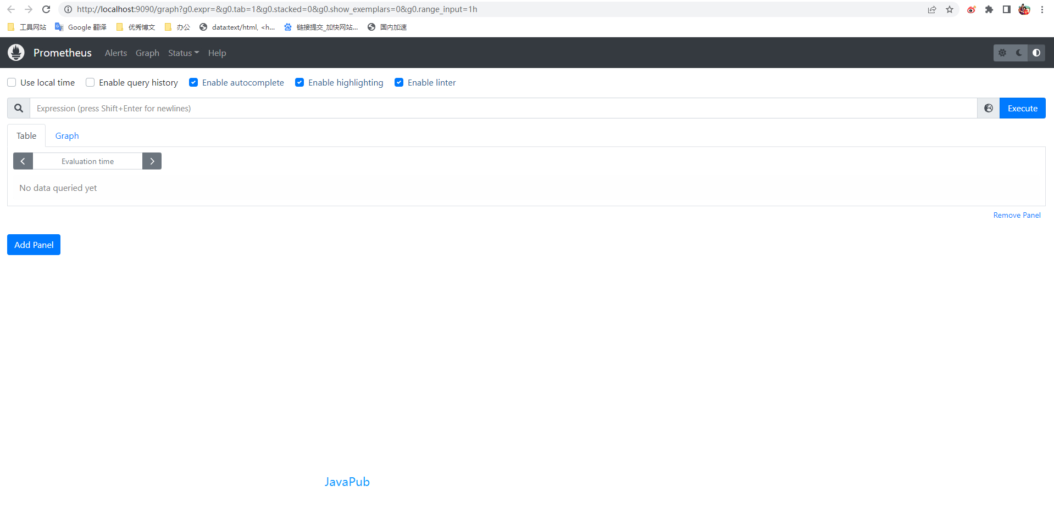Open the Weibo extension icon
This screenshot has height=520, width=1054.
(972, 9)
